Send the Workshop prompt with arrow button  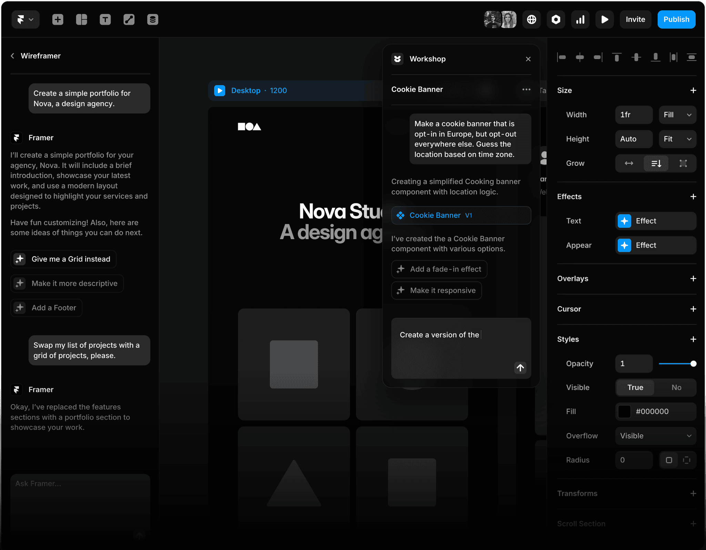click(x=520, y=368)
